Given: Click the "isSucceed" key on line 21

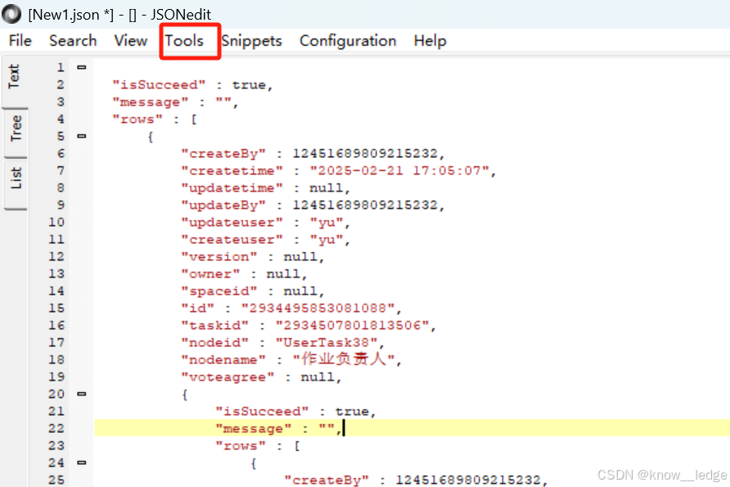Looking at the screenshot, I should coord(262,412).
